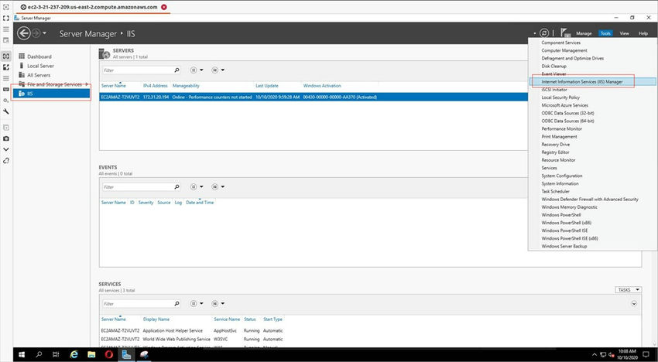Select the Application Host Helper Service row
This screenshot has width=658, height=362.
tap(192, 330)
